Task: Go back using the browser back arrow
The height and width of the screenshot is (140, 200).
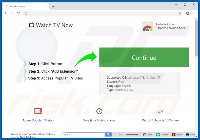Action: click(6, 13)
